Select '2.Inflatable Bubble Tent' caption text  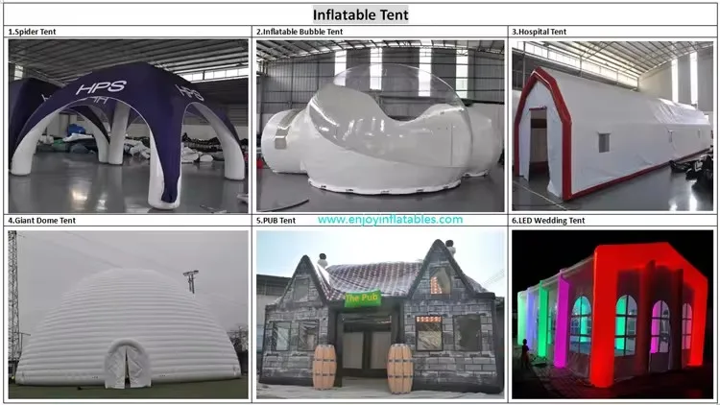[300, 32]
